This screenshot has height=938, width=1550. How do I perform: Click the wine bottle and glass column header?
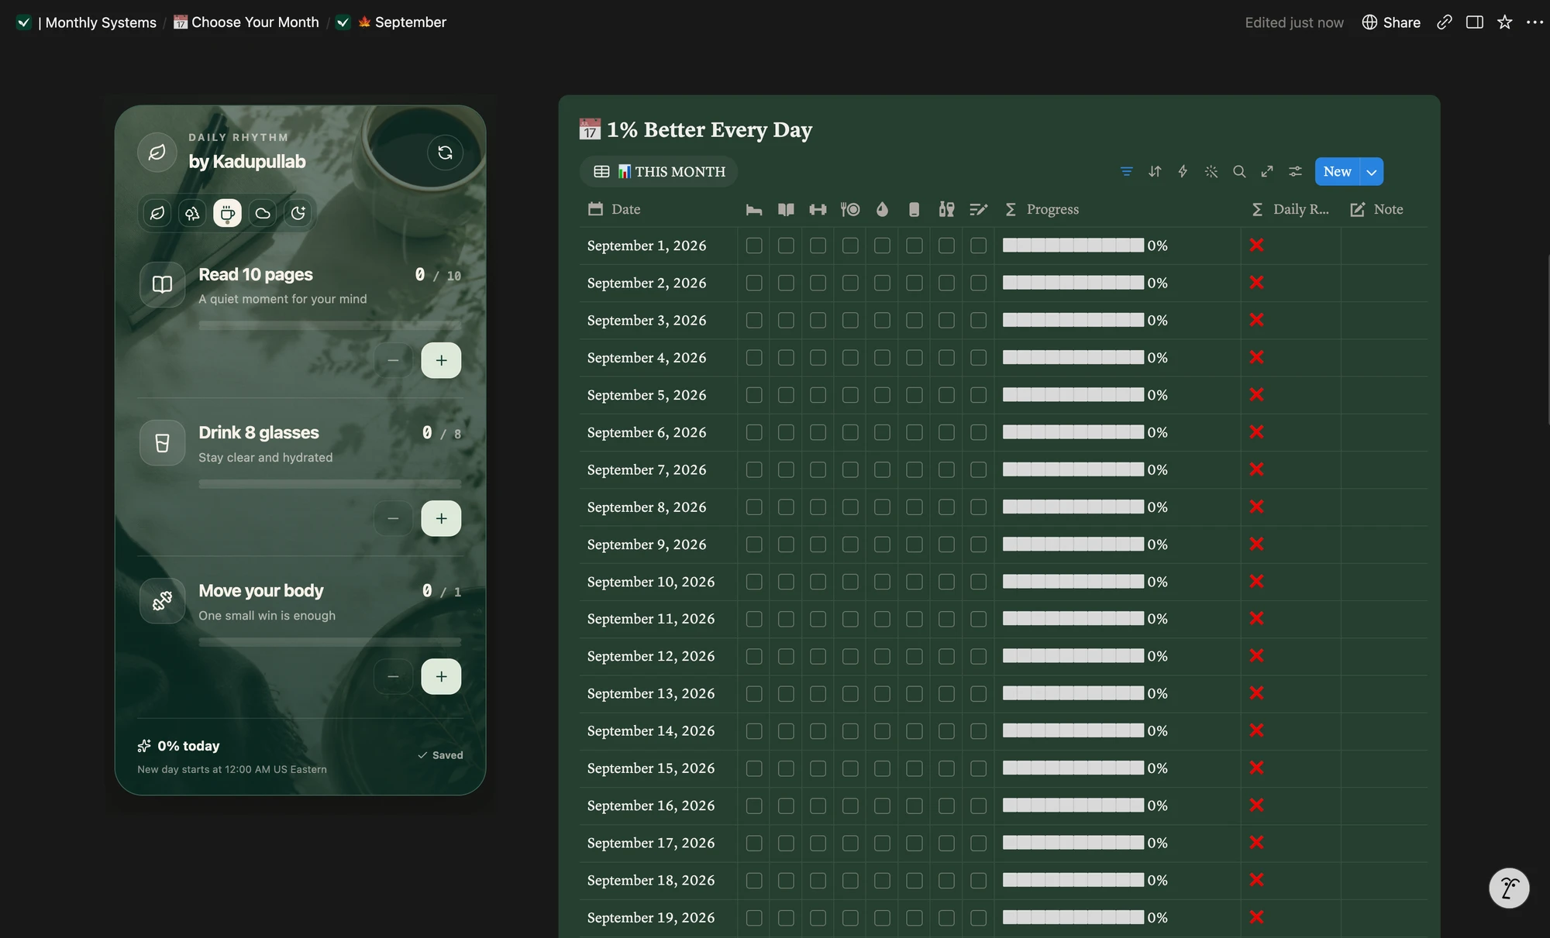pyautogui.click(x=946, y=209)
